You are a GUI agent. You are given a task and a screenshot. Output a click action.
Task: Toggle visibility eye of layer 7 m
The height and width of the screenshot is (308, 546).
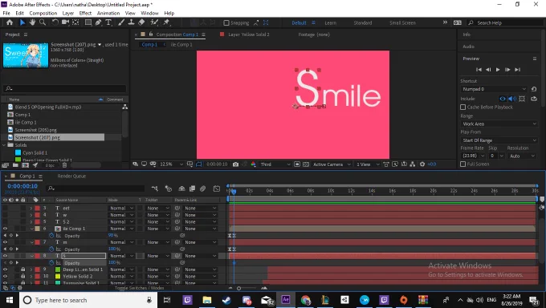pos(5,242)
